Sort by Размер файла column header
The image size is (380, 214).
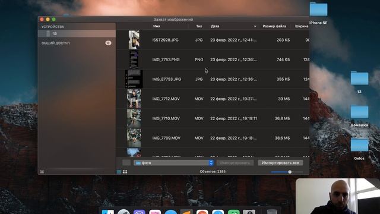pos(274,26)
